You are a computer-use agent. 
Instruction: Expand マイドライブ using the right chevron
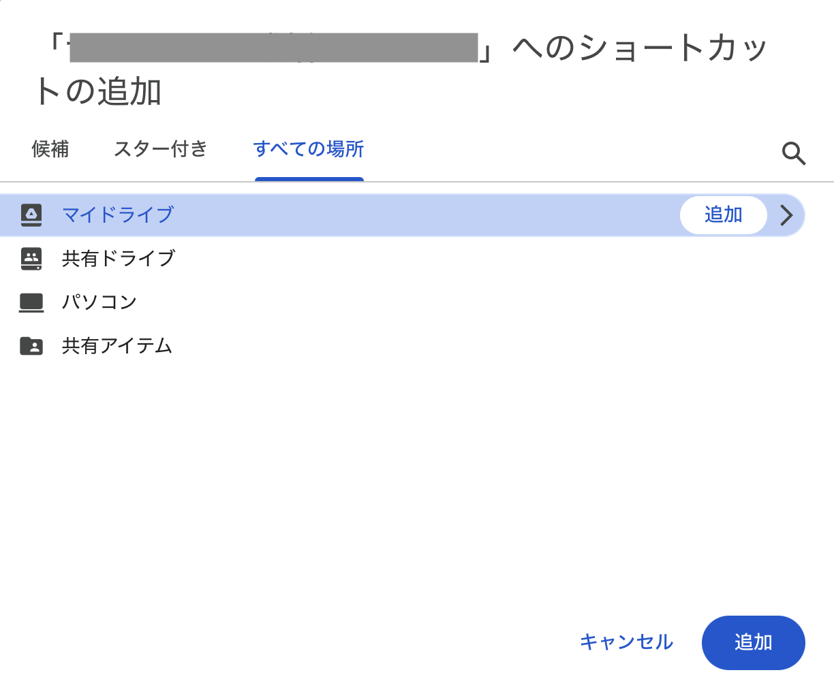[x=786, y=215]
